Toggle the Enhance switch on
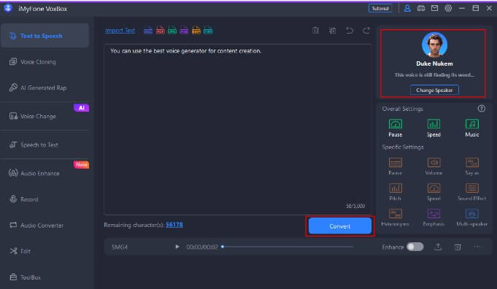Viewport: 497px width, 289px height. point(415,247)
